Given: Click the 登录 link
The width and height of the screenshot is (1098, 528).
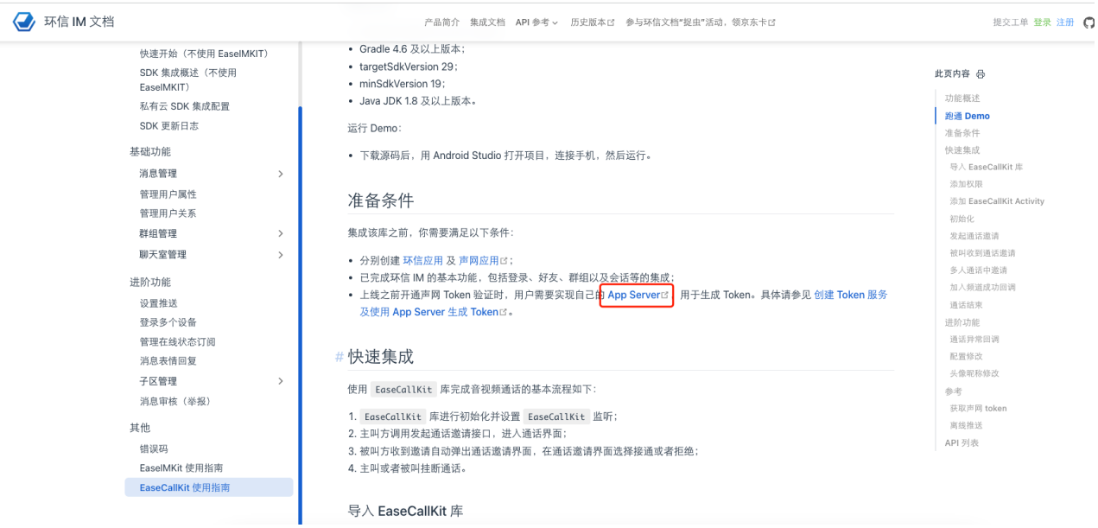Looking at the screenshot, I should click(x=1043, y=22).
